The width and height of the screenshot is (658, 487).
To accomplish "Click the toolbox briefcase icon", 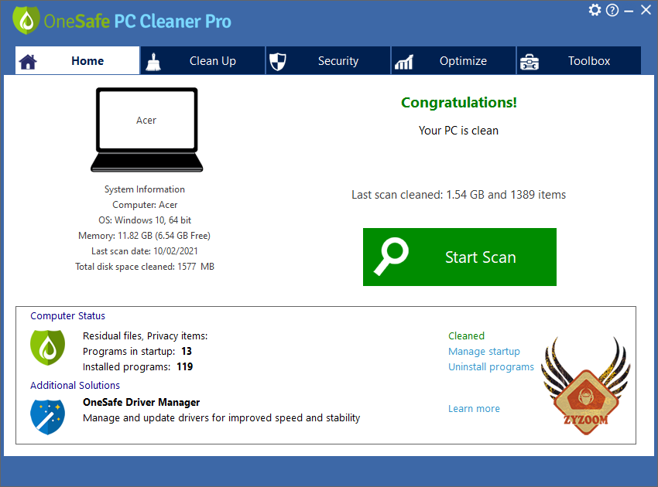I will tap(529, 62).
